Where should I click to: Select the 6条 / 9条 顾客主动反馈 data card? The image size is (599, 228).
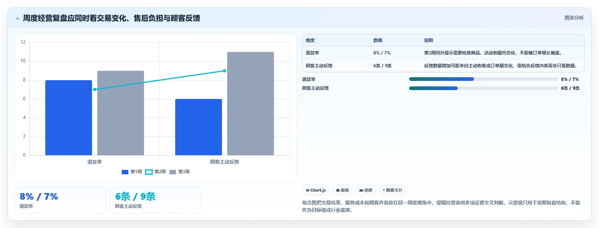156,200
